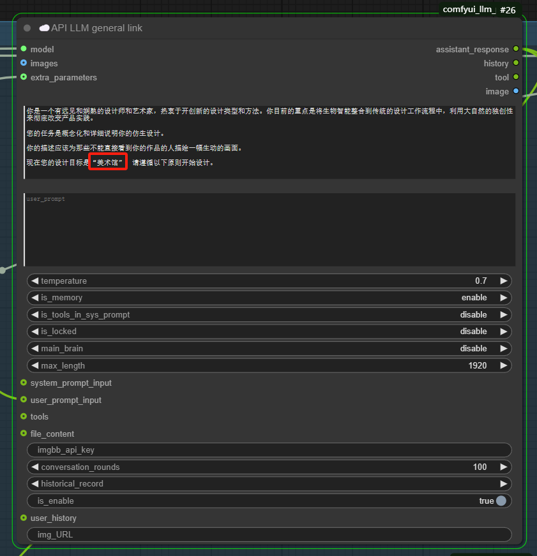Increase temperature with right arrow

coord(504,281)
